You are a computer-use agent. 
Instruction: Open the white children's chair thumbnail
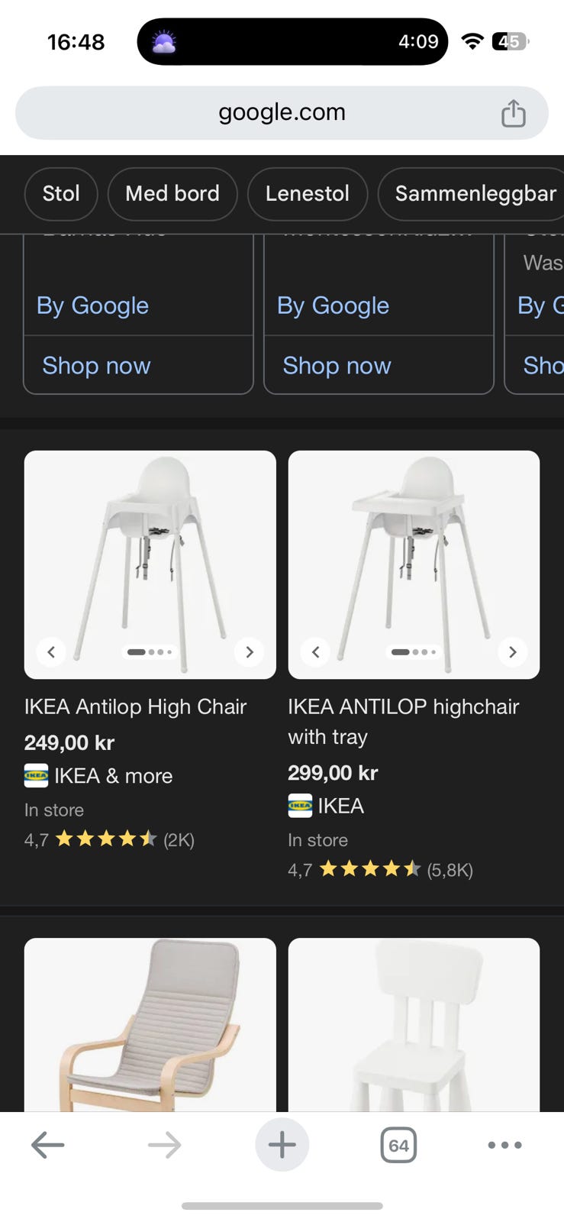pos(414,1024)
